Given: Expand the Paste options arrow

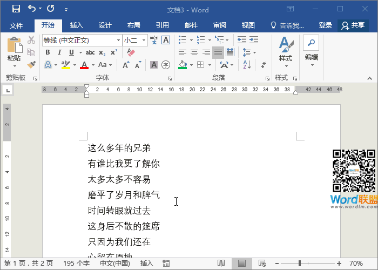Looking at the screenshot, I should tap(15, 66).
